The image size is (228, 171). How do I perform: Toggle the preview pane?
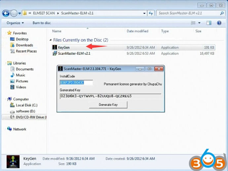(x=209, y=23)
